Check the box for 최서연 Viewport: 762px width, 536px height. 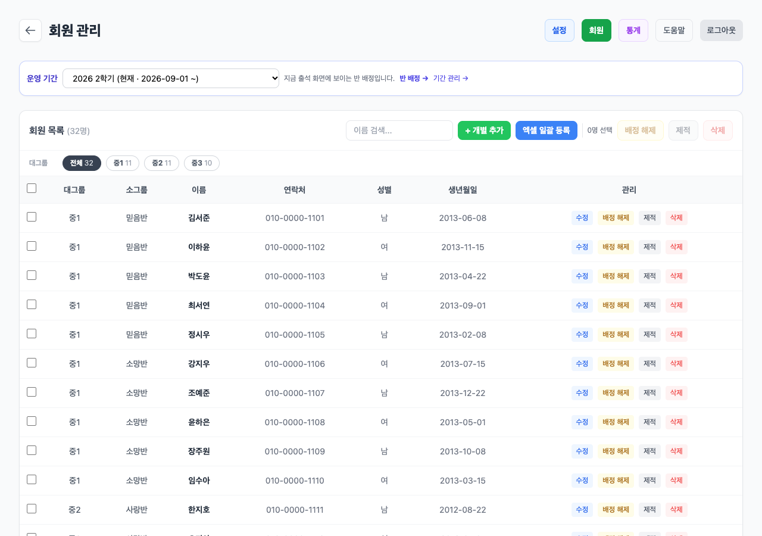(x=32, y=304)
